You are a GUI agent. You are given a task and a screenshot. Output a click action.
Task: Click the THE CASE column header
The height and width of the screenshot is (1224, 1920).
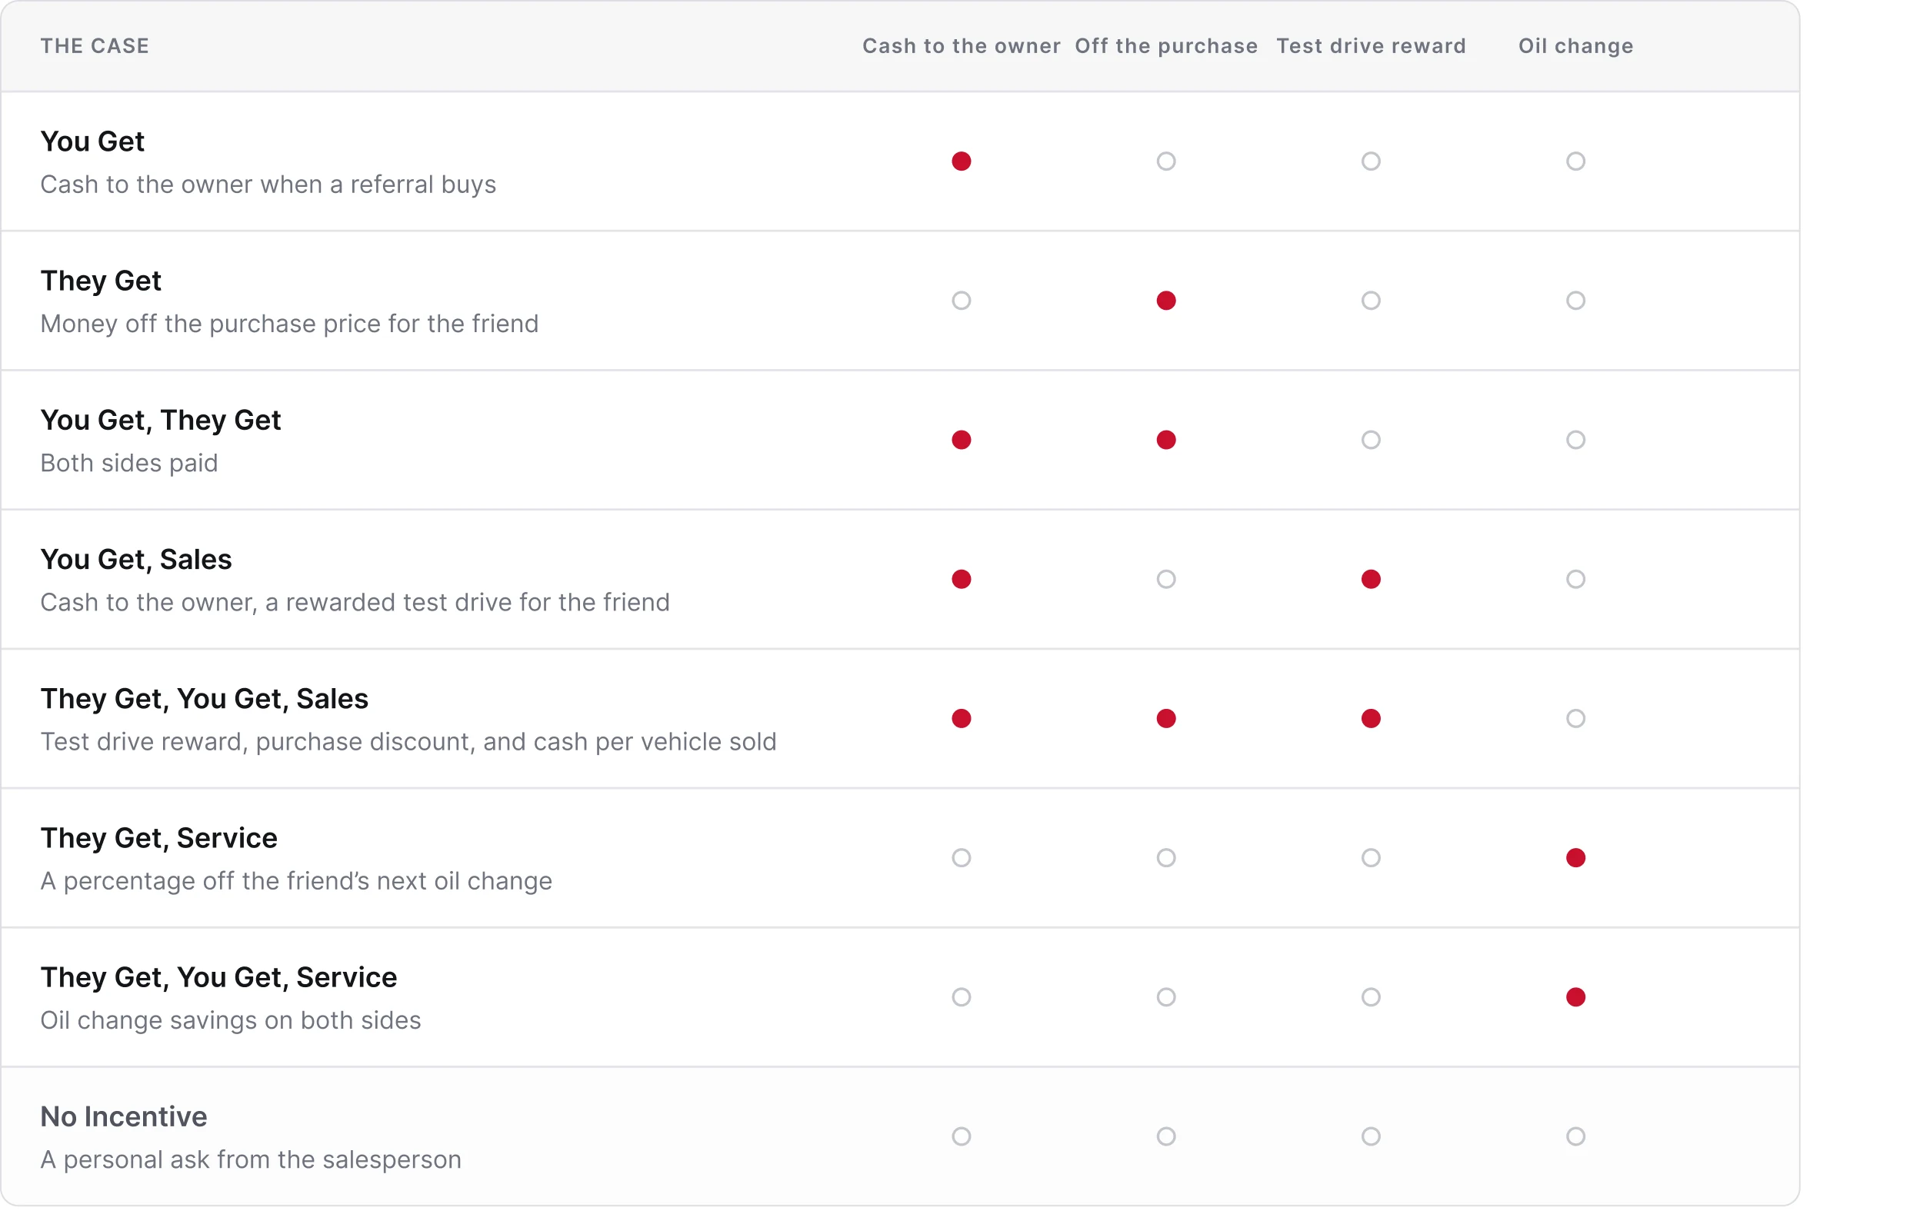click(95, 46)
